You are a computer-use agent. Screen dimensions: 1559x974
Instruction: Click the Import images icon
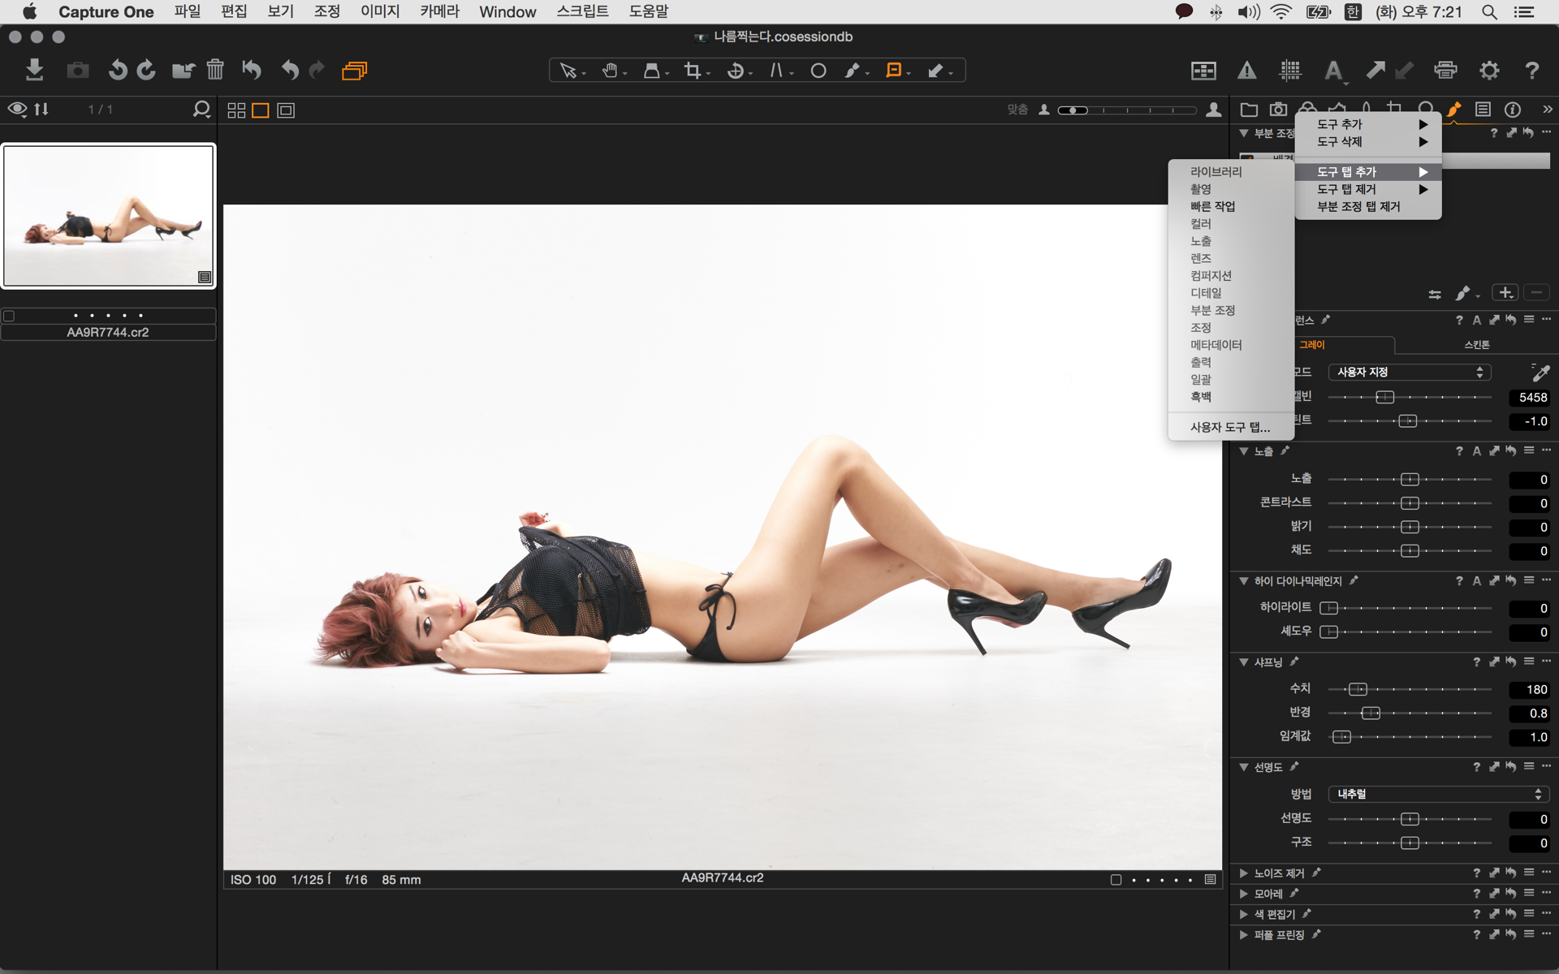[x=34, y=71]
